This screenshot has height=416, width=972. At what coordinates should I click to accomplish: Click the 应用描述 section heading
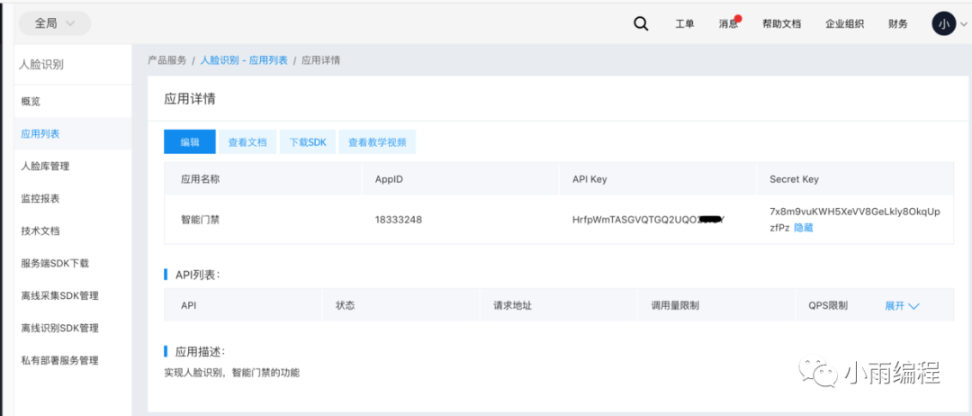click(x=200, y=351)
